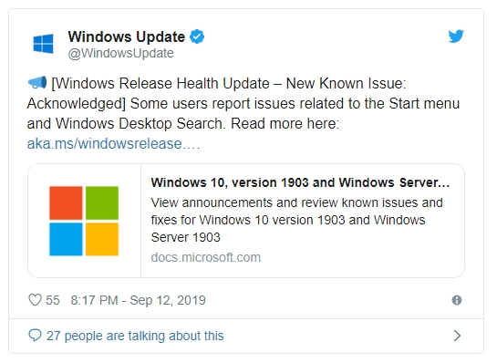
Task: Click the Microsoft four-color logo thumbnail
Action: (x=84, y=221)
